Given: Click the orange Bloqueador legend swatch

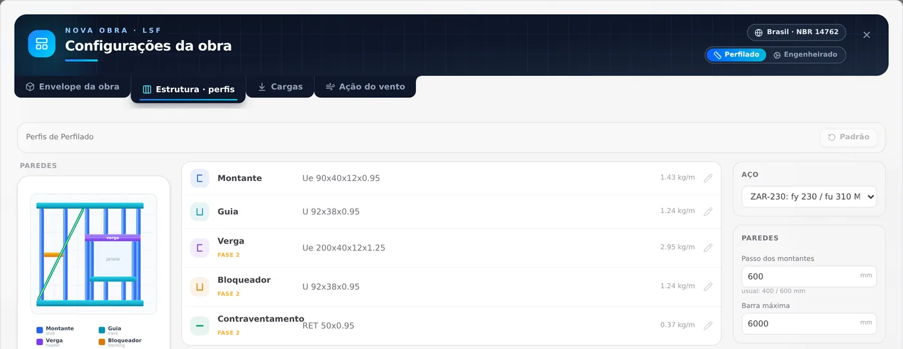Looking at the screenshot, I should click(x=102, y=342).
